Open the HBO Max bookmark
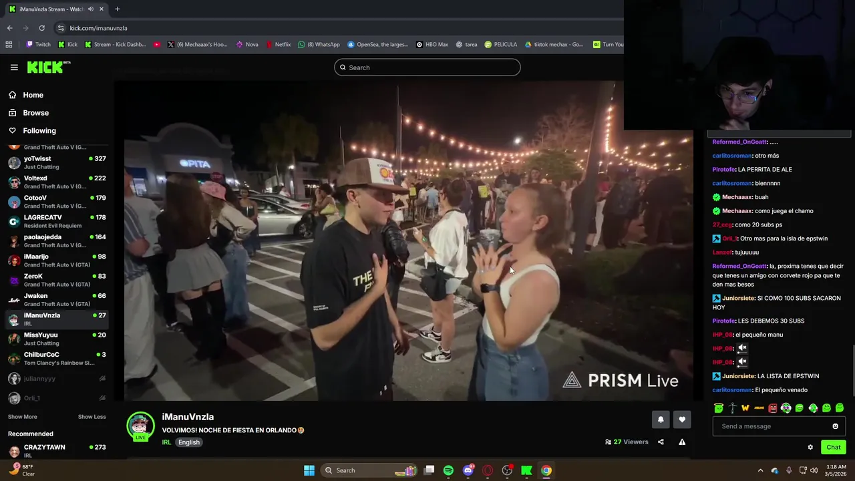The image size is (855, 481). [x=432, y=45]
